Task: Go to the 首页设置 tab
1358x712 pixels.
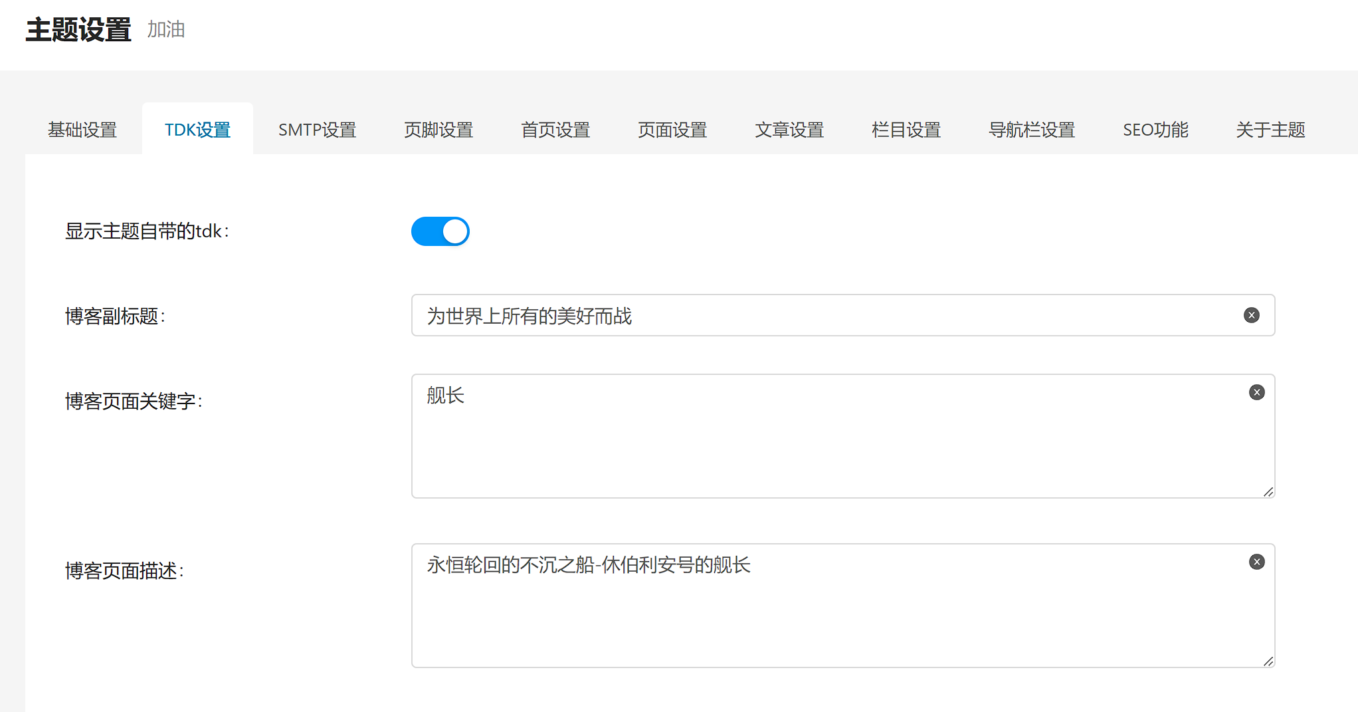Action: tap(555, 130)
